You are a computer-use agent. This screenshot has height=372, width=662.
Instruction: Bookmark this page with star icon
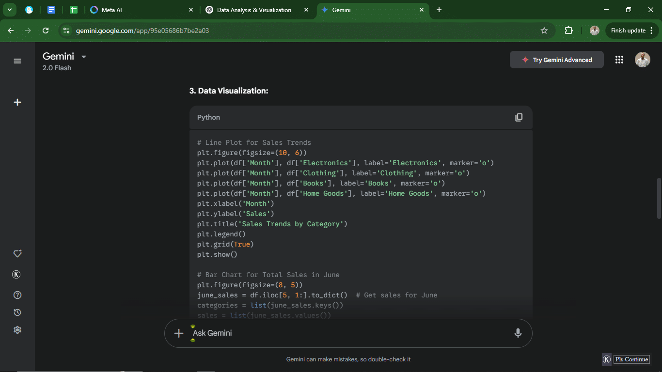[544, 31]
